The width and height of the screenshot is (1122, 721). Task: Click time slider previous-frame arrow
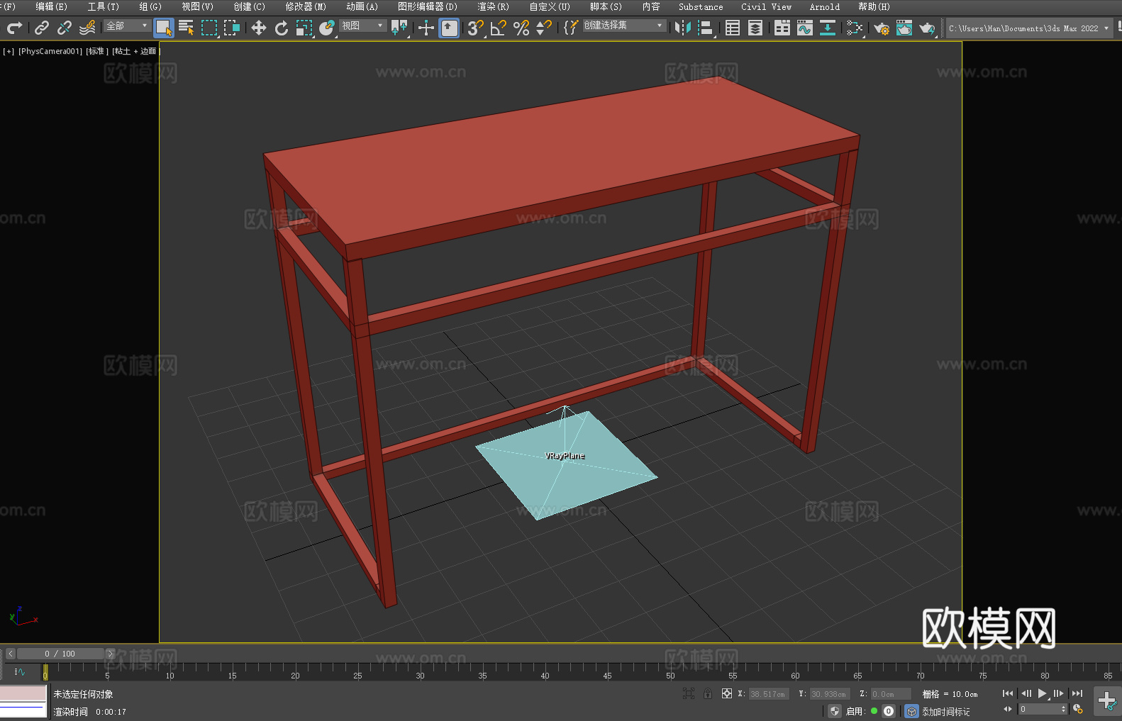point(11,654)
